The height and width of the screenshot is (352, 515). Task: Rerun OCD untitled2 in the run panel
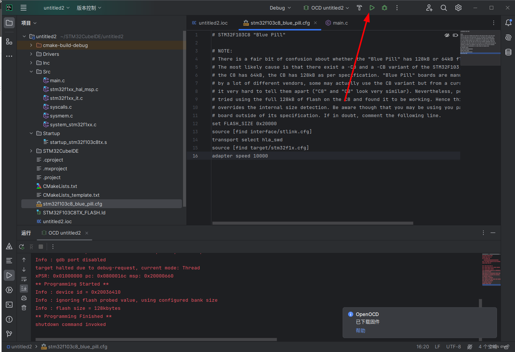pyautogui.click(x=21, y=246)
